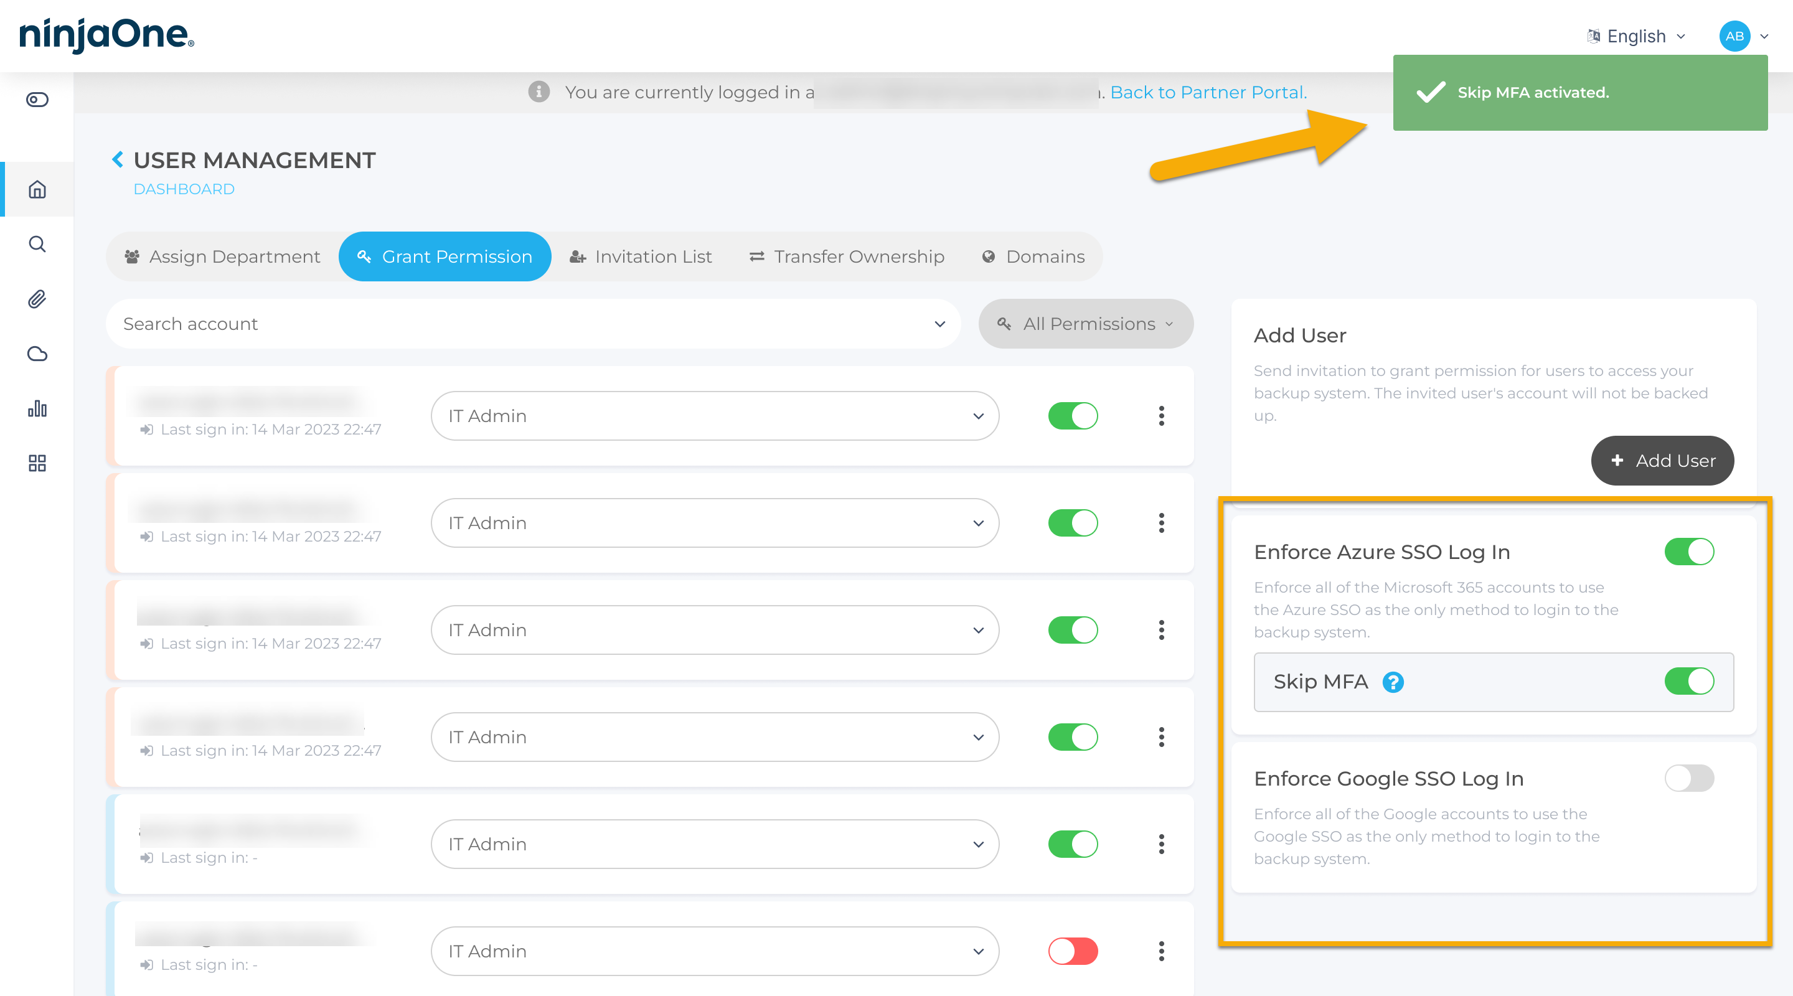Open more options for fourth IT Admin row

[x=1162, y=737]
